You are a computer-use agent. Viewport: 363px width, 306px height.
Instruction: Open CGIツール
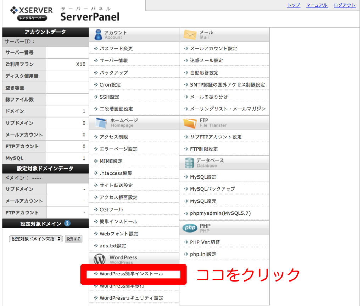point(111,209)
